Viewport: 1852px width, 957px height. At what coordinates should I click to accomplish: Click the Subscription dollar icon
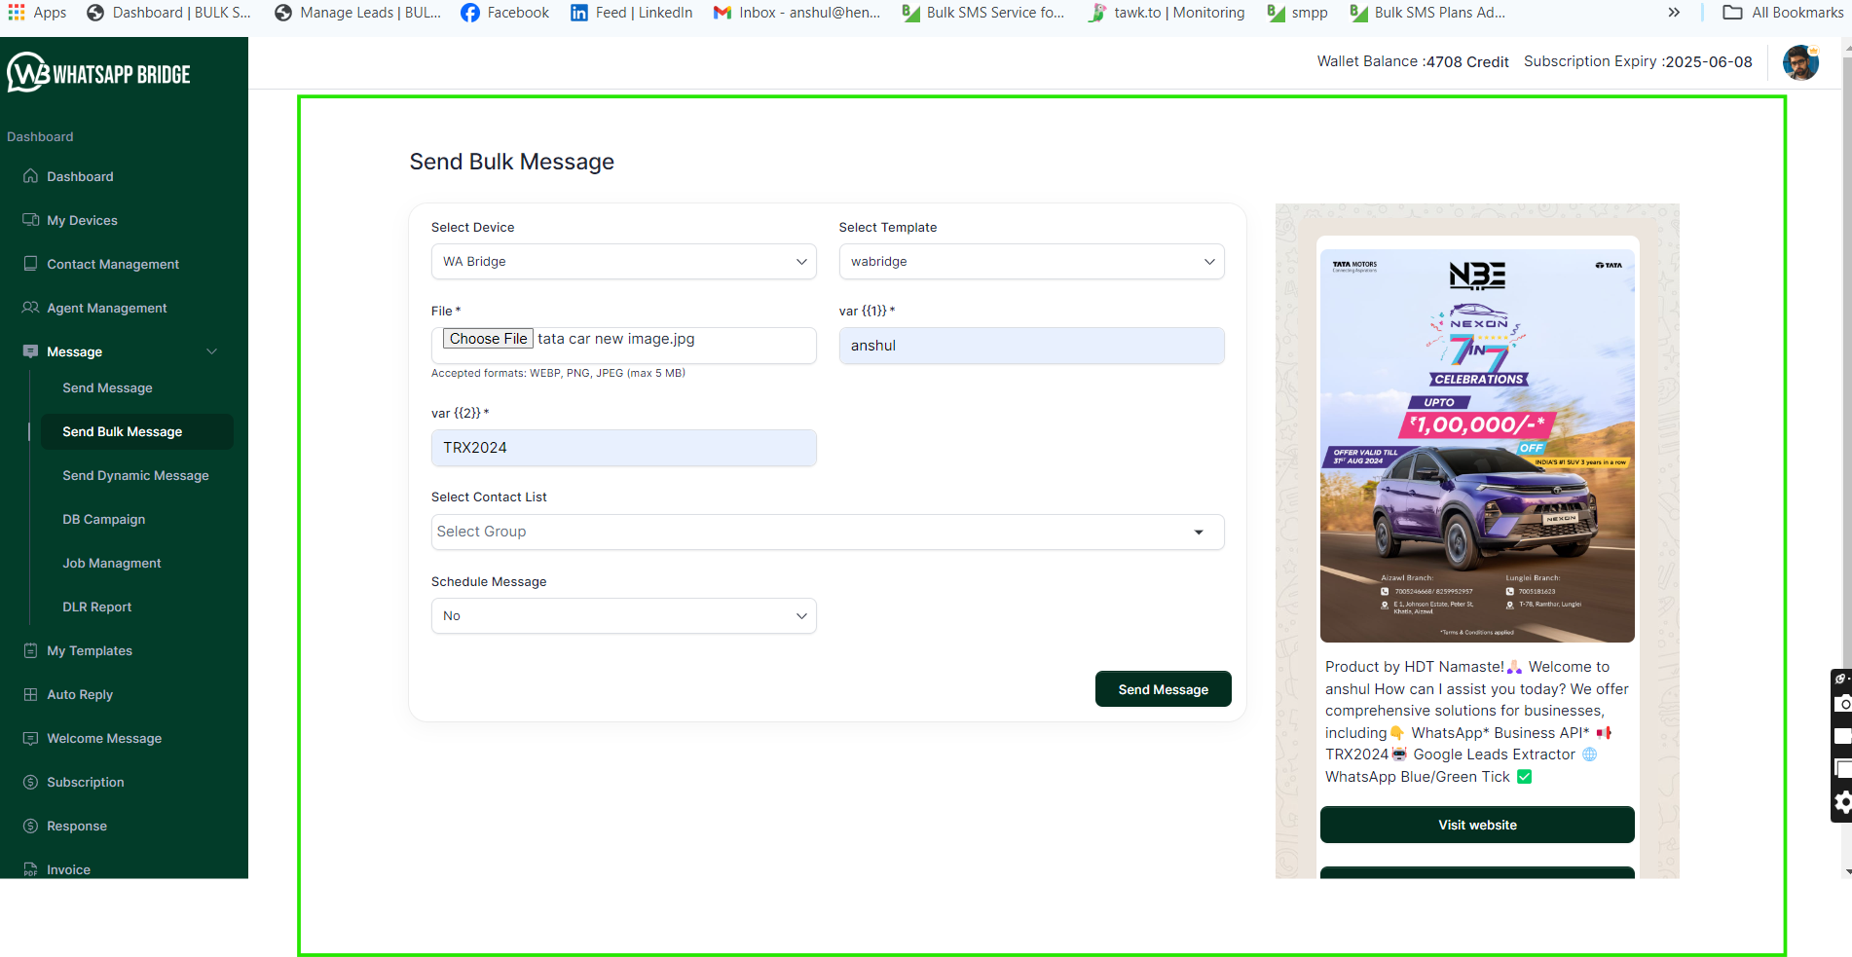click(x=30, y=782)
